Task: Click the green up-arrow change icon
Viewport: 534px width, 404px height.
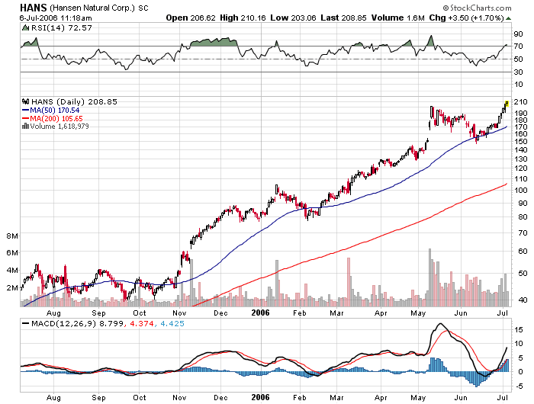Action: pyautogui.click(x=509, y=18)
